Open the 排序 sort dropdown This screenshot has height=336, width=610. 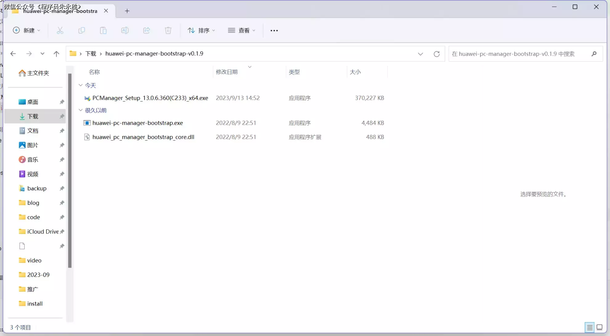(x=201, y=30)
